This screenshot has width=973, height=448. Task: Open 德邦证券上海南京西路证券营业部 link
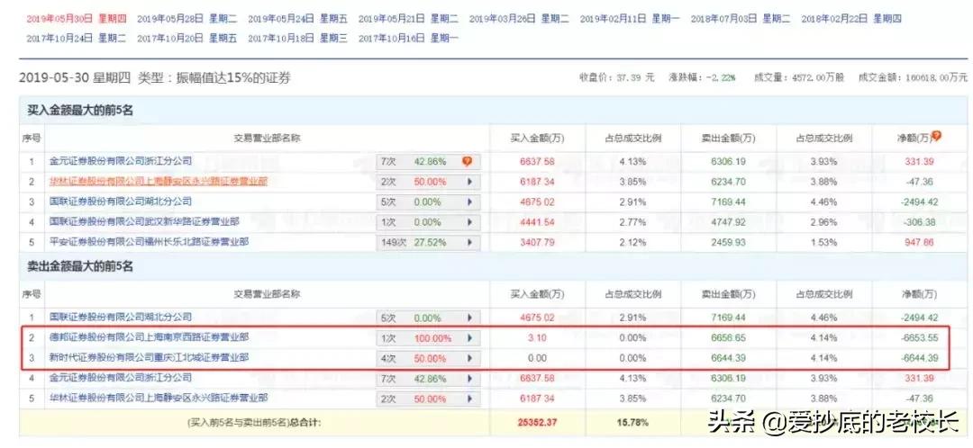click(149, 337)
